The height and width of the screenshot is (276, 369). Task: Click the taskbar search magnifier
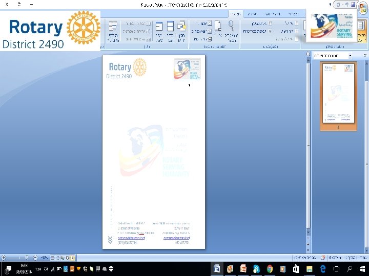tap(350, 269)
